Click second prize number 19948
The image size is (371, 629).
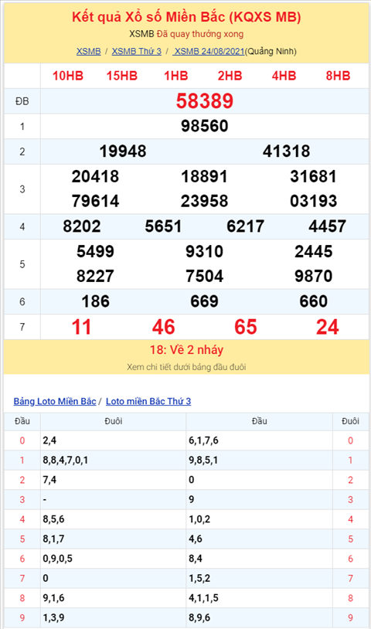(x=123, y=151)
